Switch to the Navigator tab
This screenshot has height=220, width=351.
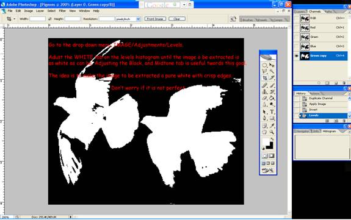coord(302,132)
